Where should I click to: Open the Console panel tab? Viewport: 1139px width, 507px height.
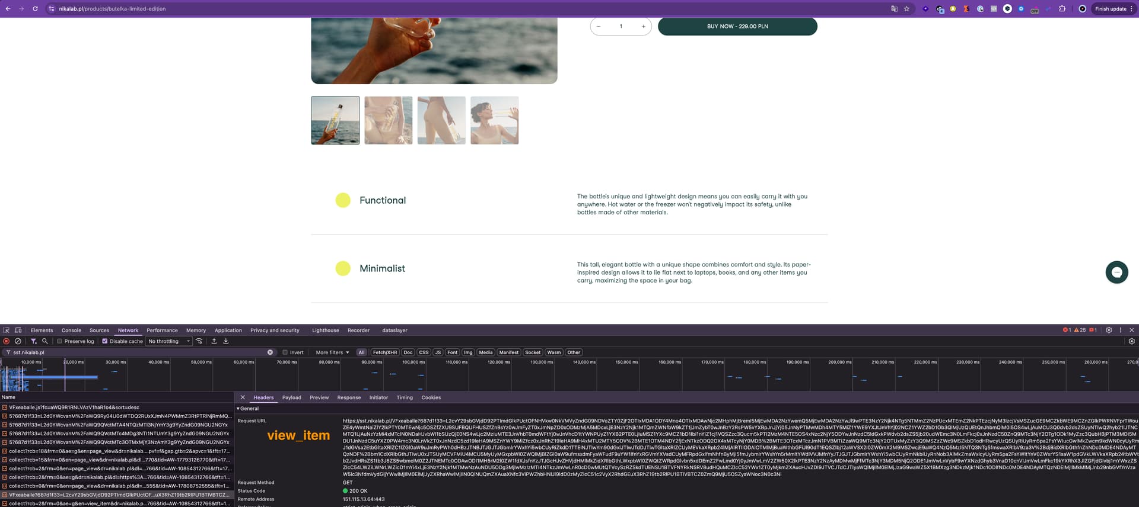(71, 330)
